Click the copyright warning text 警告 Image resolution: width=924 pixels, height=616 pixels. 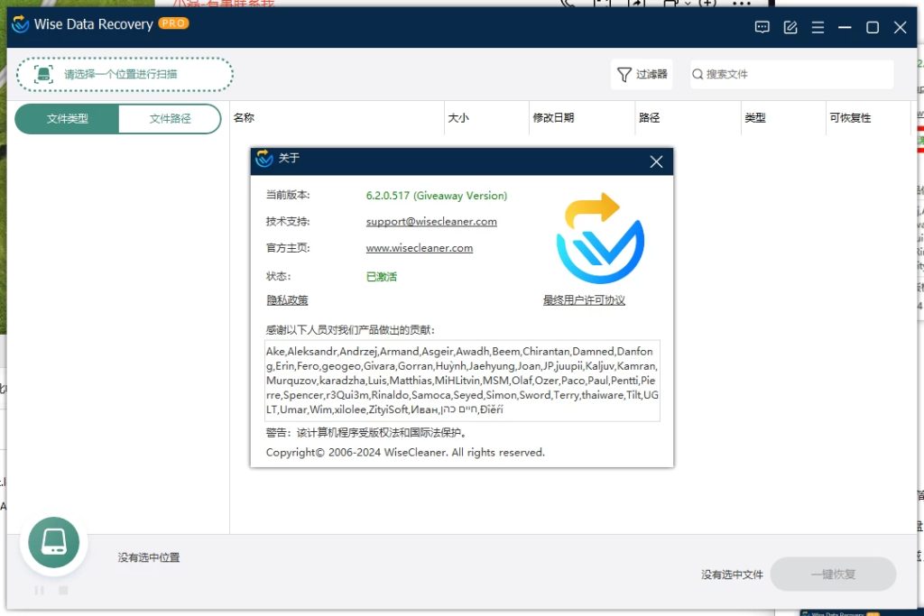[x=366, y=432]
